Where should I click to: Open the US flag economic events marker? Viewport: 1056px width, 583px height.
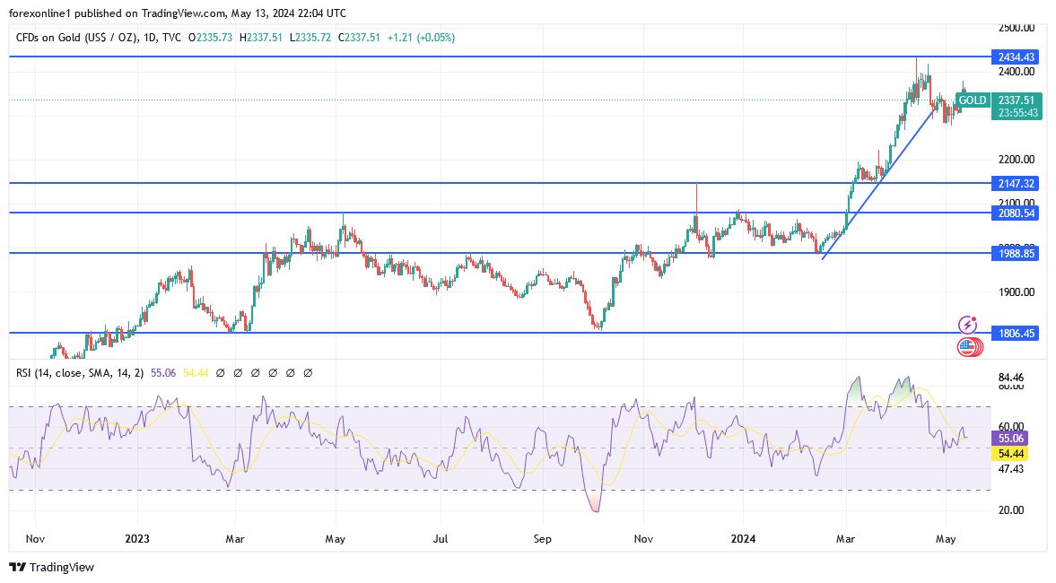point(967,345)
